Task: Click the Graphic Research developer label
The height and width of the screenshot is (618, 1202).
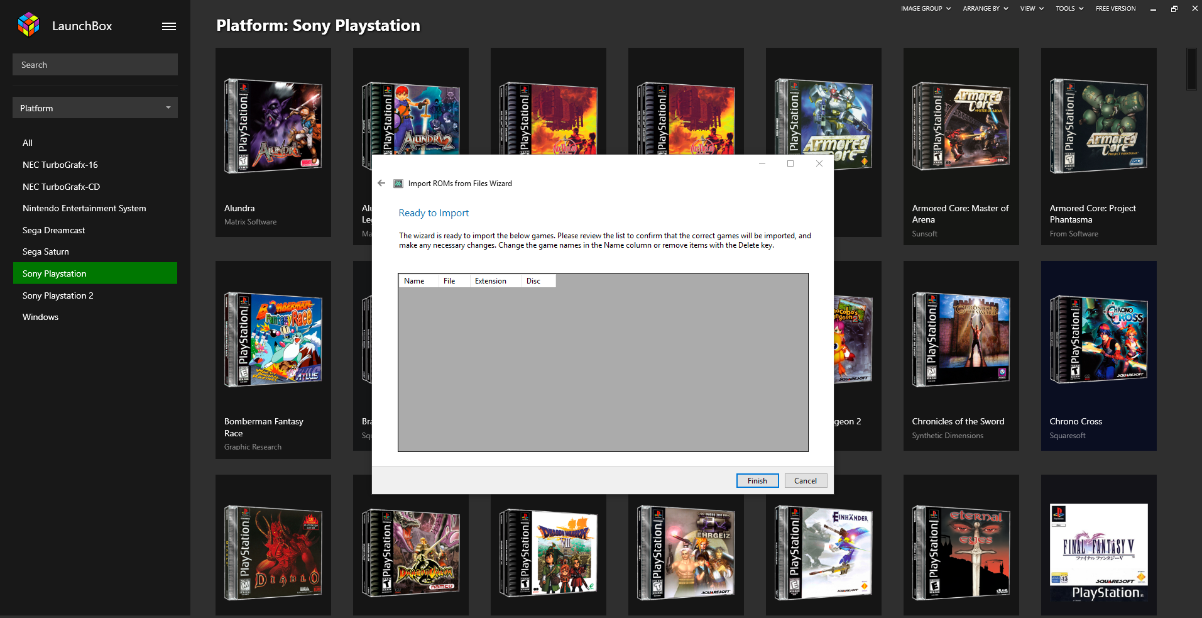Action: (x=253, y=447)
